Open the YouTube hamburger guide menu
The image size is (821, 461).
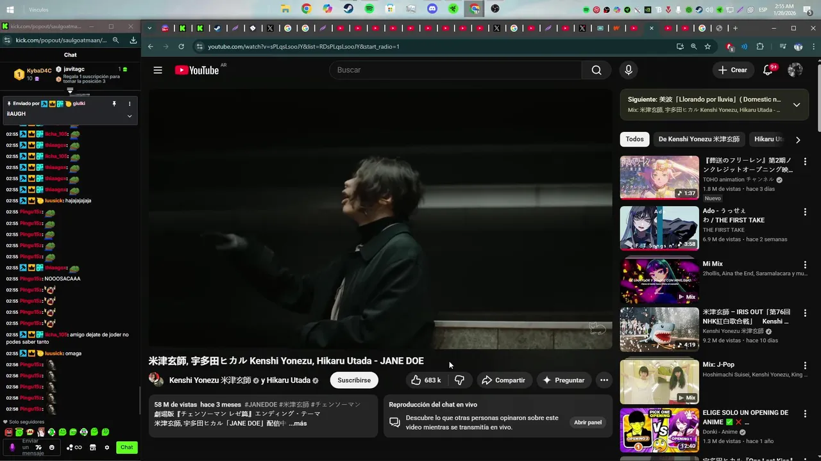pos(158,70)
